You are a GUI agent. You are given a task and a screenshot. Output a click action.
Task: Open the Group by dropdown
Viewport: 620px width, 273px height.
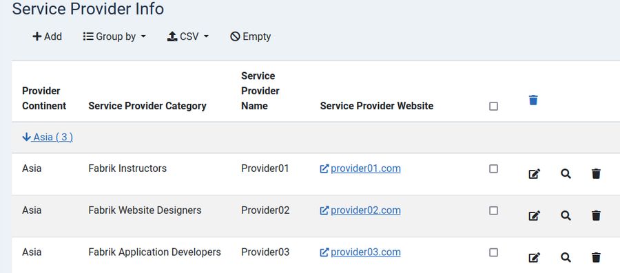point(114,36)
